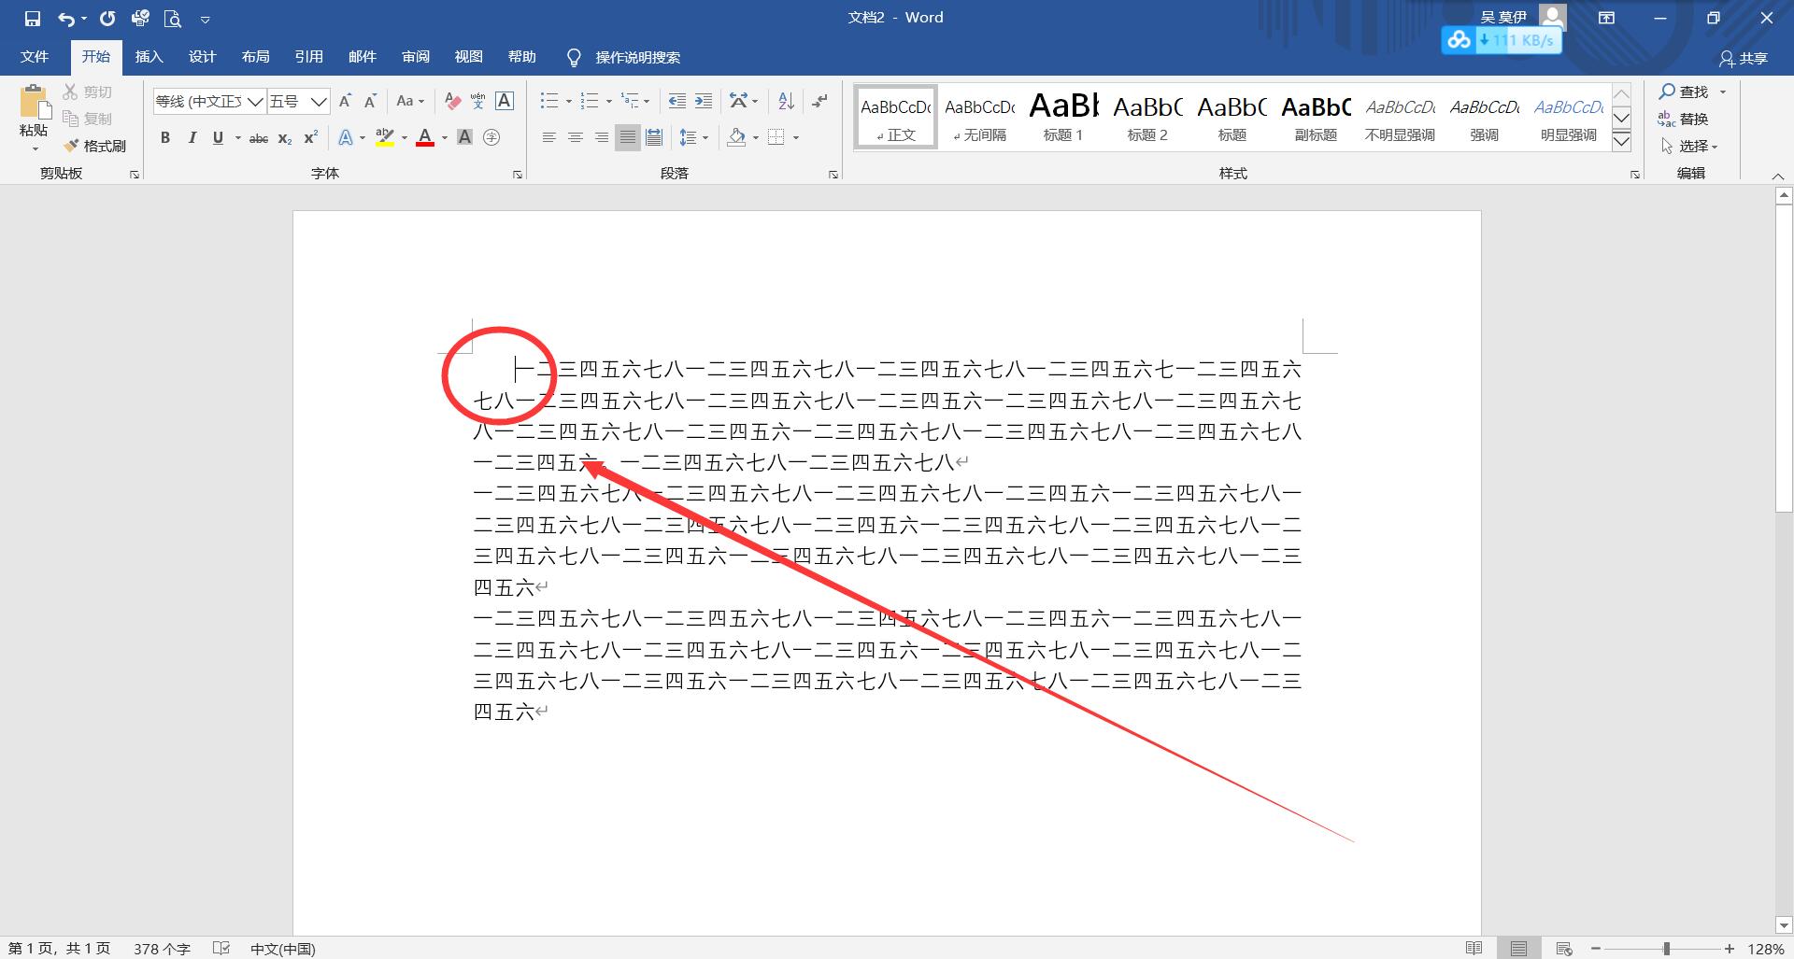Click the Increase Indent icon
Image resolution: width=1794 pixels, height=959 pixels.
(704, 101)
